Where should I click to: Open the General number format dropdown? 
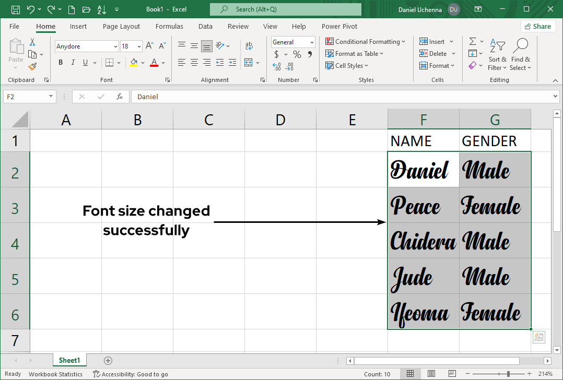(x=312, y=42)
